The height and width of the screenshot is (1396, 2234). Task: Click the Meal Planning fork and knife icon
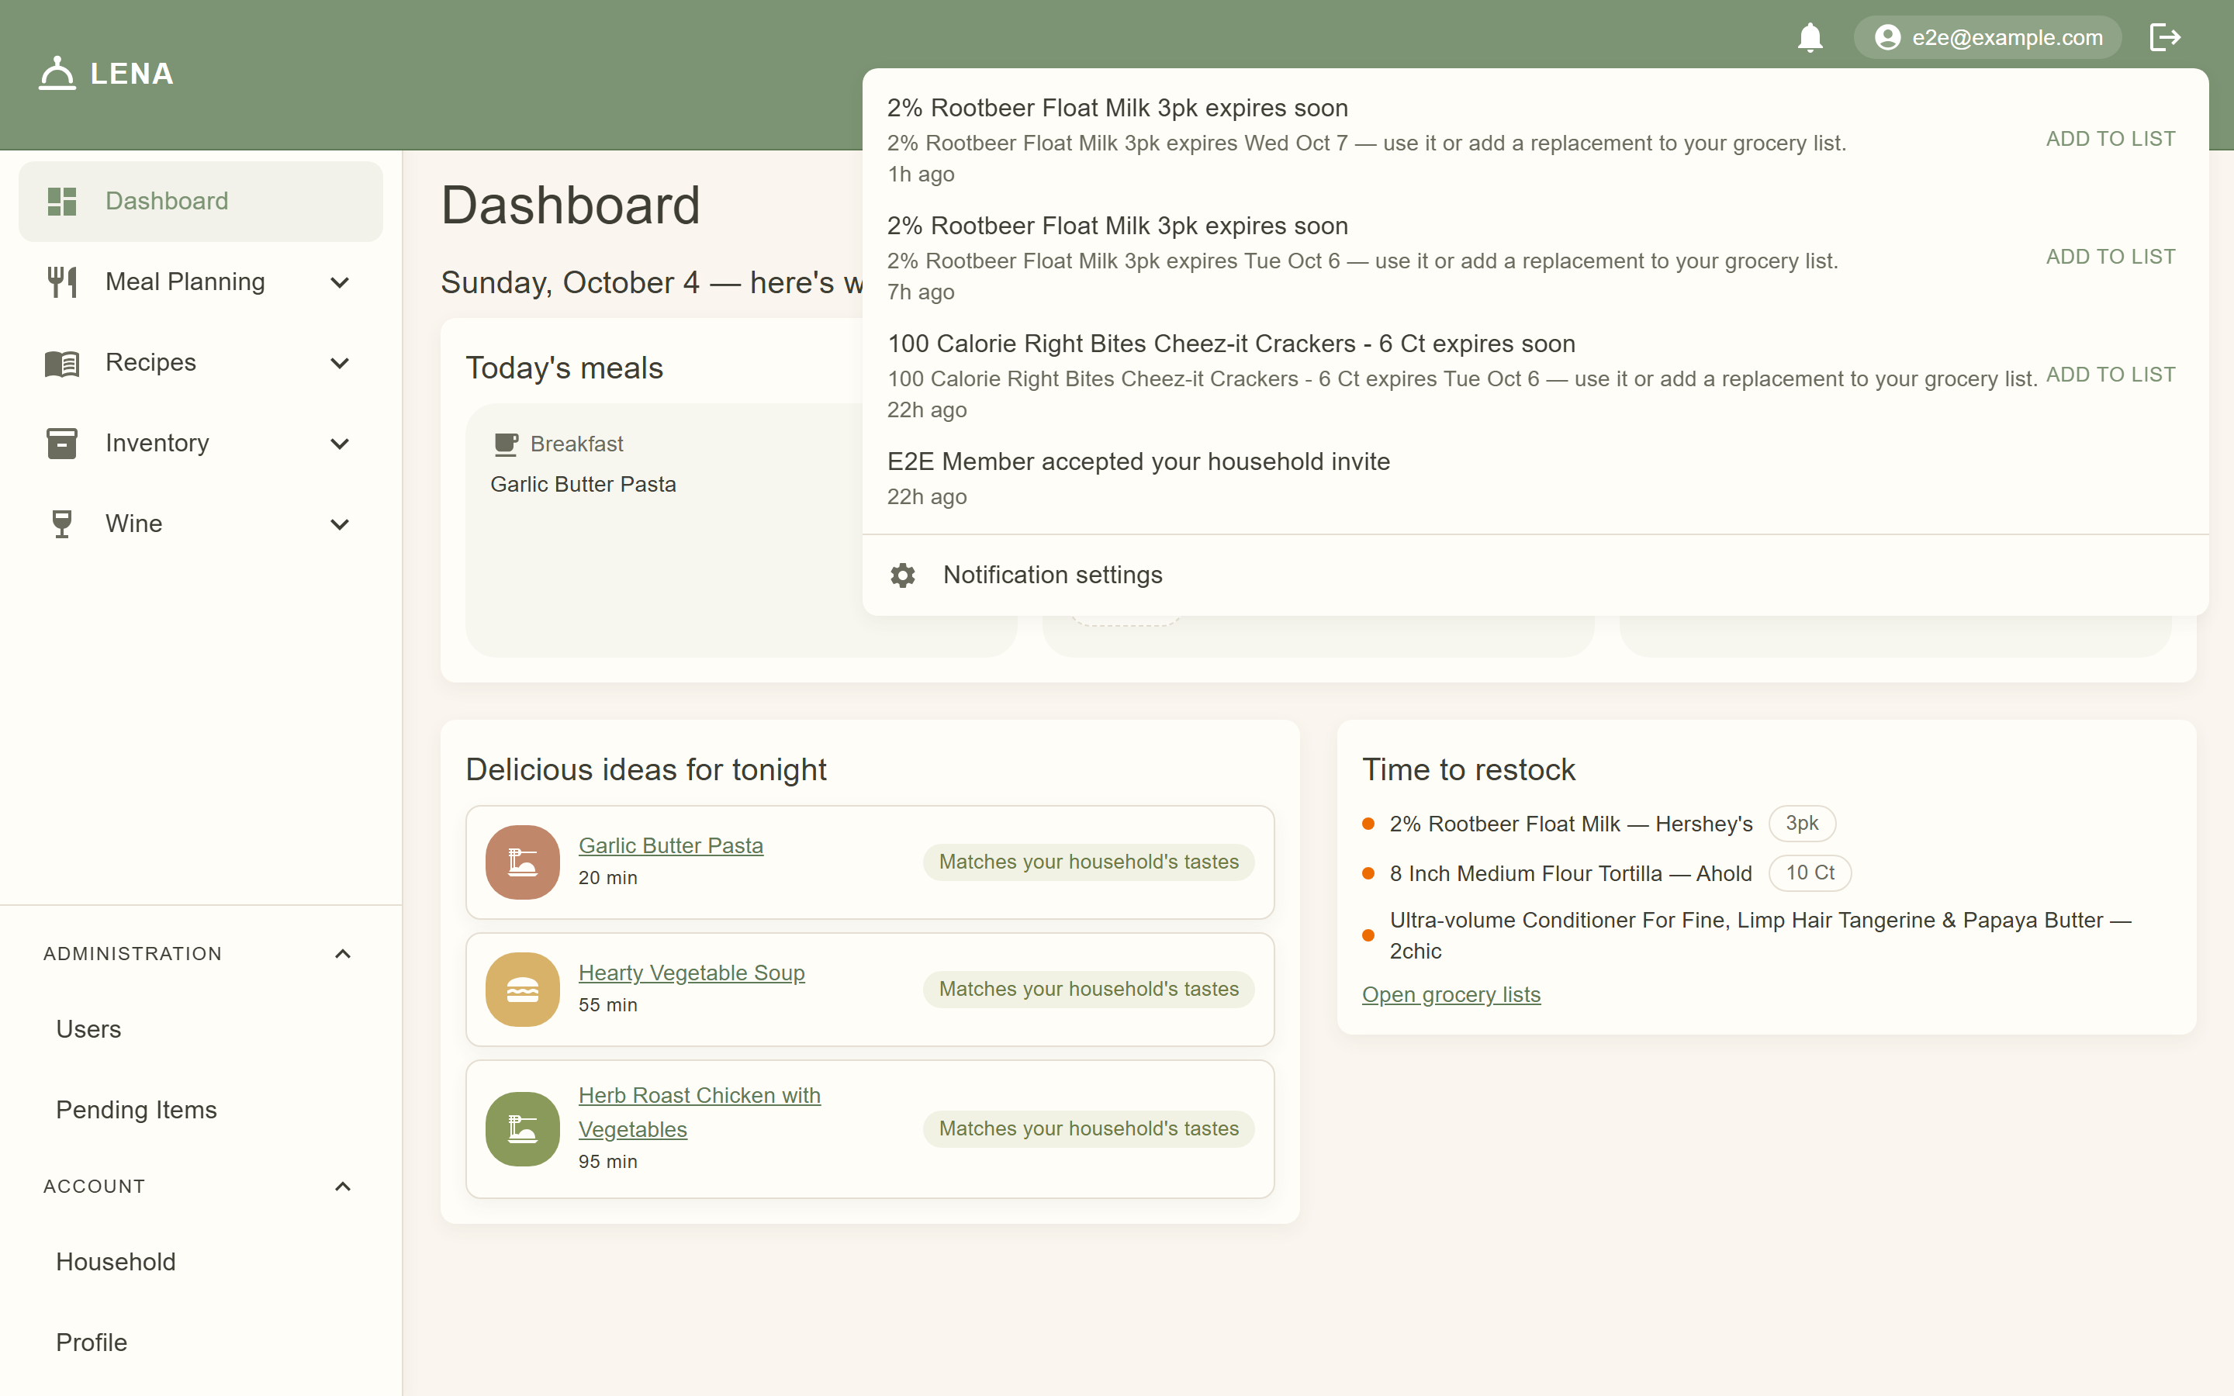coord(62,282)
